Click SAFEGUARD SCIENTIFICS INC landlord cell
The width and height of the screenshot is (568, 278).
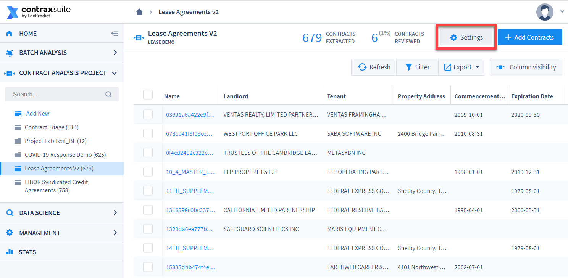[261, 229]
